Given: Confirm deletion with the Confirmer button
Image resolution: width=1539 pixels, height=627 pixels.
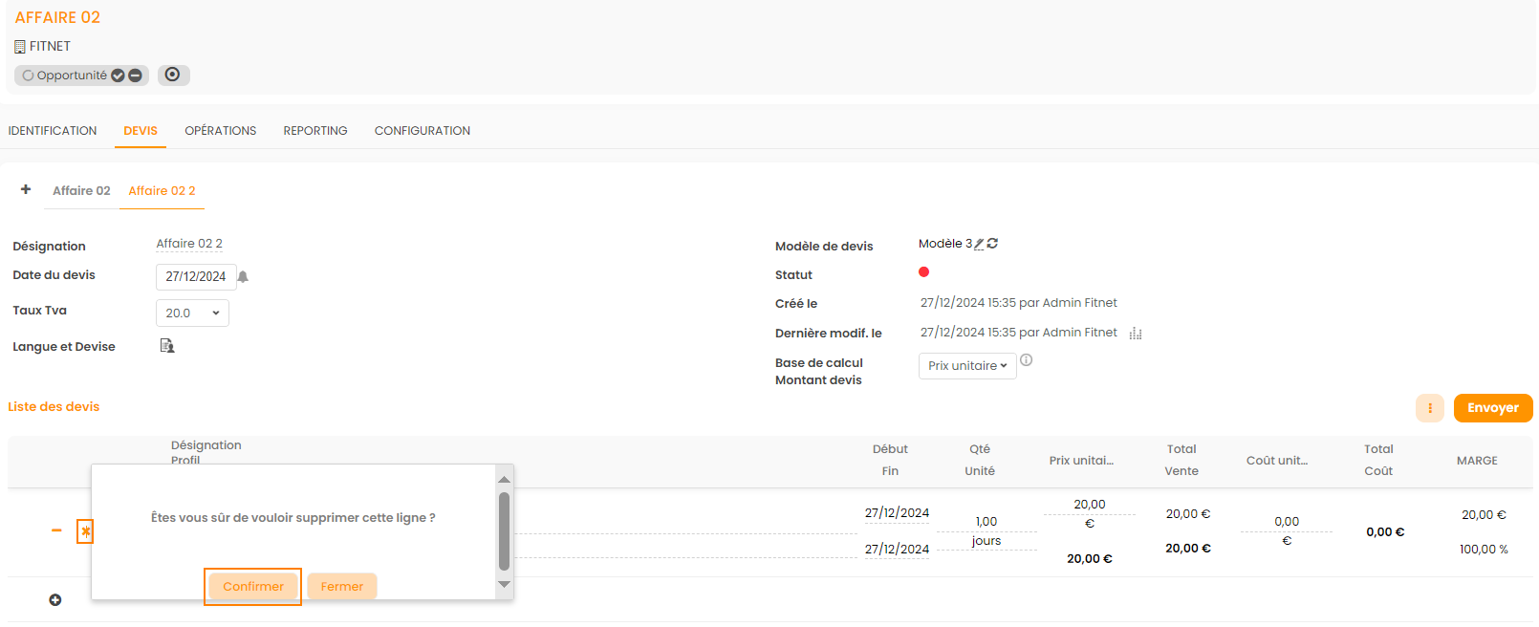Looking at the screenshot, I should (x=253, y=587).
